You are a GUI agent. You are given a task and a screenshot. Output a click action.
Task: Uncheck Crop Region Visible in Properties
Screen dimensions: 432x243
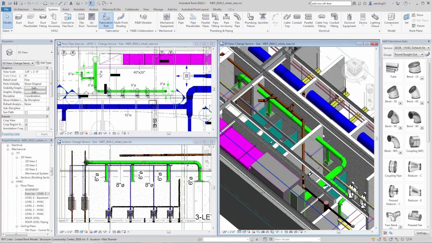pyautogui.click(x=26, y=124)
